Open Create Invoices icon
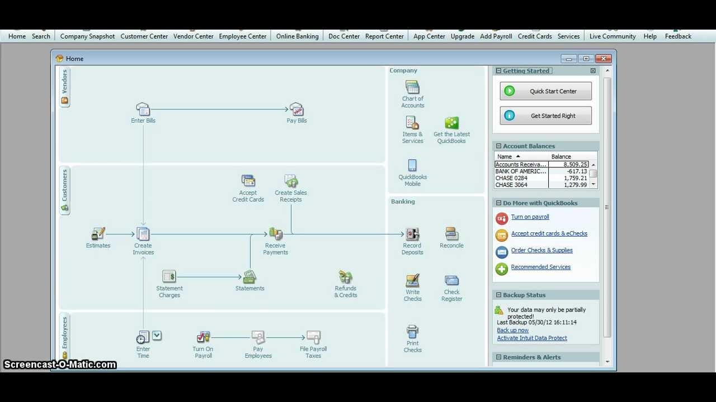This screenshot has width=716, height=402. click(x=143, y=234)
